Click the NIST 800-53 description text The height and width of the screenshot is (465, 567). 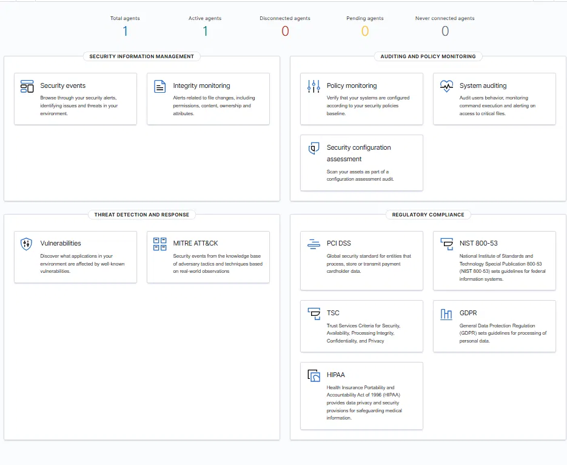point(502,267)
